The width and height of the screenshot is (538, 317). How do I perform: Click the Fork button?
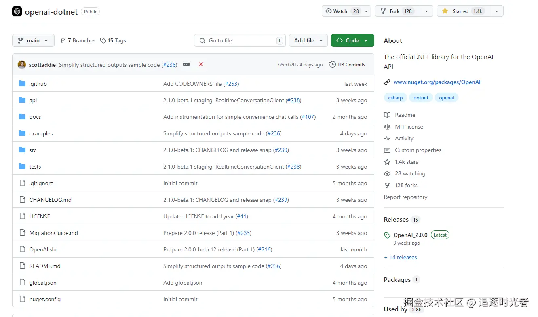point(397,11)
